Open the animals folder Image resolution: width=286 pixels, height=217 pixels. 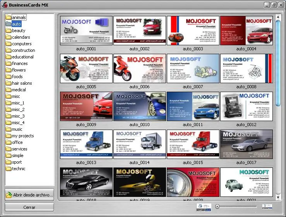pyautogui.click(x=16, y=17)
